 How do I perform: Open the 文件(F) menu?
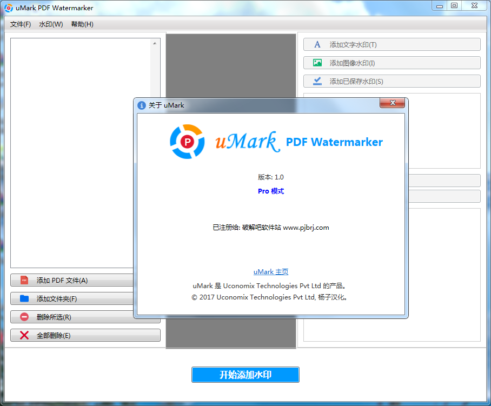[21, 24]
